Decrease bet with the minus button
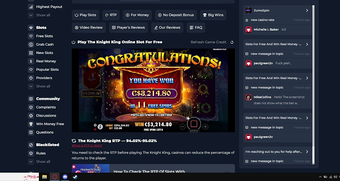This screenshot has width=340, height=181. coord(182,127)
